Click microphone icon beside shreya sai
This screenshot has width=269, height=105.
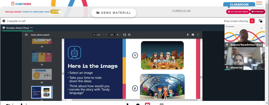tap(227, 67)
